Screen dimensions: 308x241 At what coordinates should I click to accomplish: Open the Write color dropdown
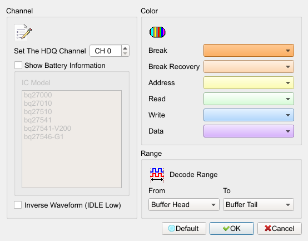(x=249, y=115)
